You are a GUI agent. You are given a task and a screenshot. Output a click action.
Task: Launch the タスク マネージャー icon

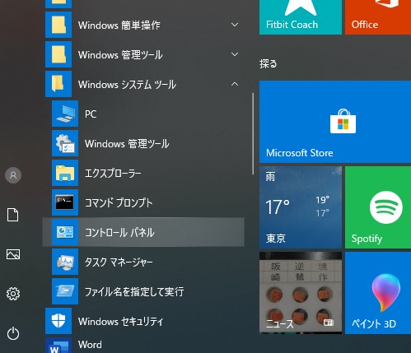click(x=65, y=262)
